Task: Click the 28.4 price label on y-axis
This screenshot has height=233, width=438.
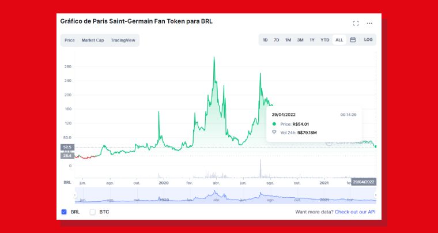Action: pyautogui.click(x=67, y=156)
